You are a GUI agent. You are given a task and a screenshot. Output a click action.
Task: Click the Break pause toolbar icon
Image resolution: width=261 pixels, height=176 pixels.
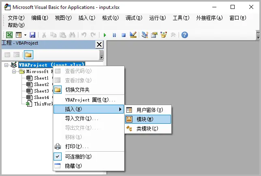pos(114,35)
